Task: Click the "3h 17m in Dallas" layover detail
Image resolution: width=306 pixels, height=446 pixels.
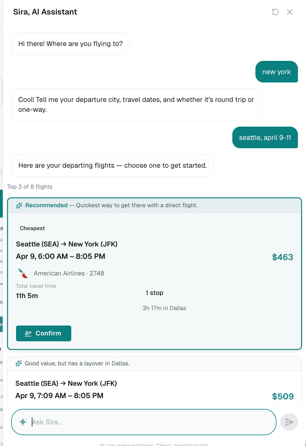Action: [164, 308]
